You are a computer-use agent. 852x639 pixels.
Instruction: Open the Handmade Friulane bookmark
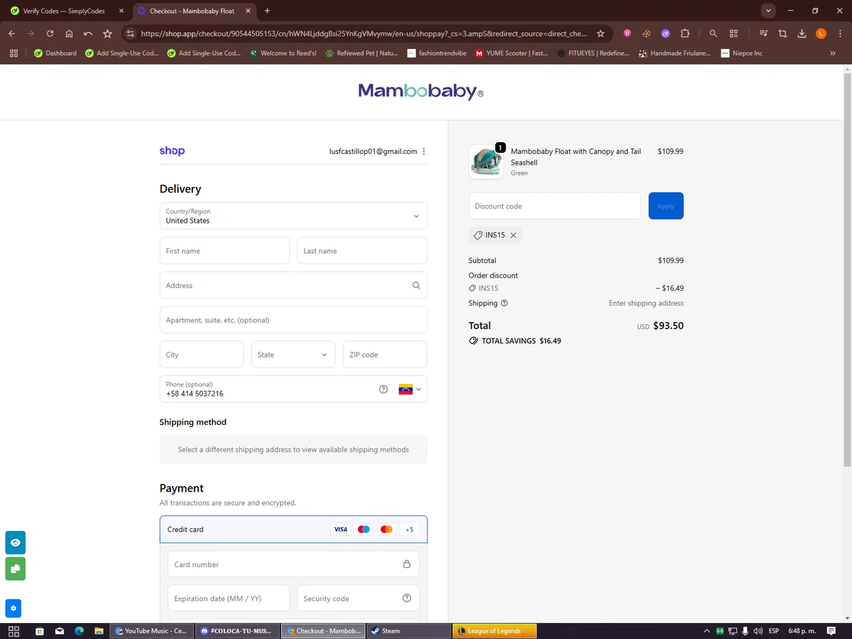(674, 53)
